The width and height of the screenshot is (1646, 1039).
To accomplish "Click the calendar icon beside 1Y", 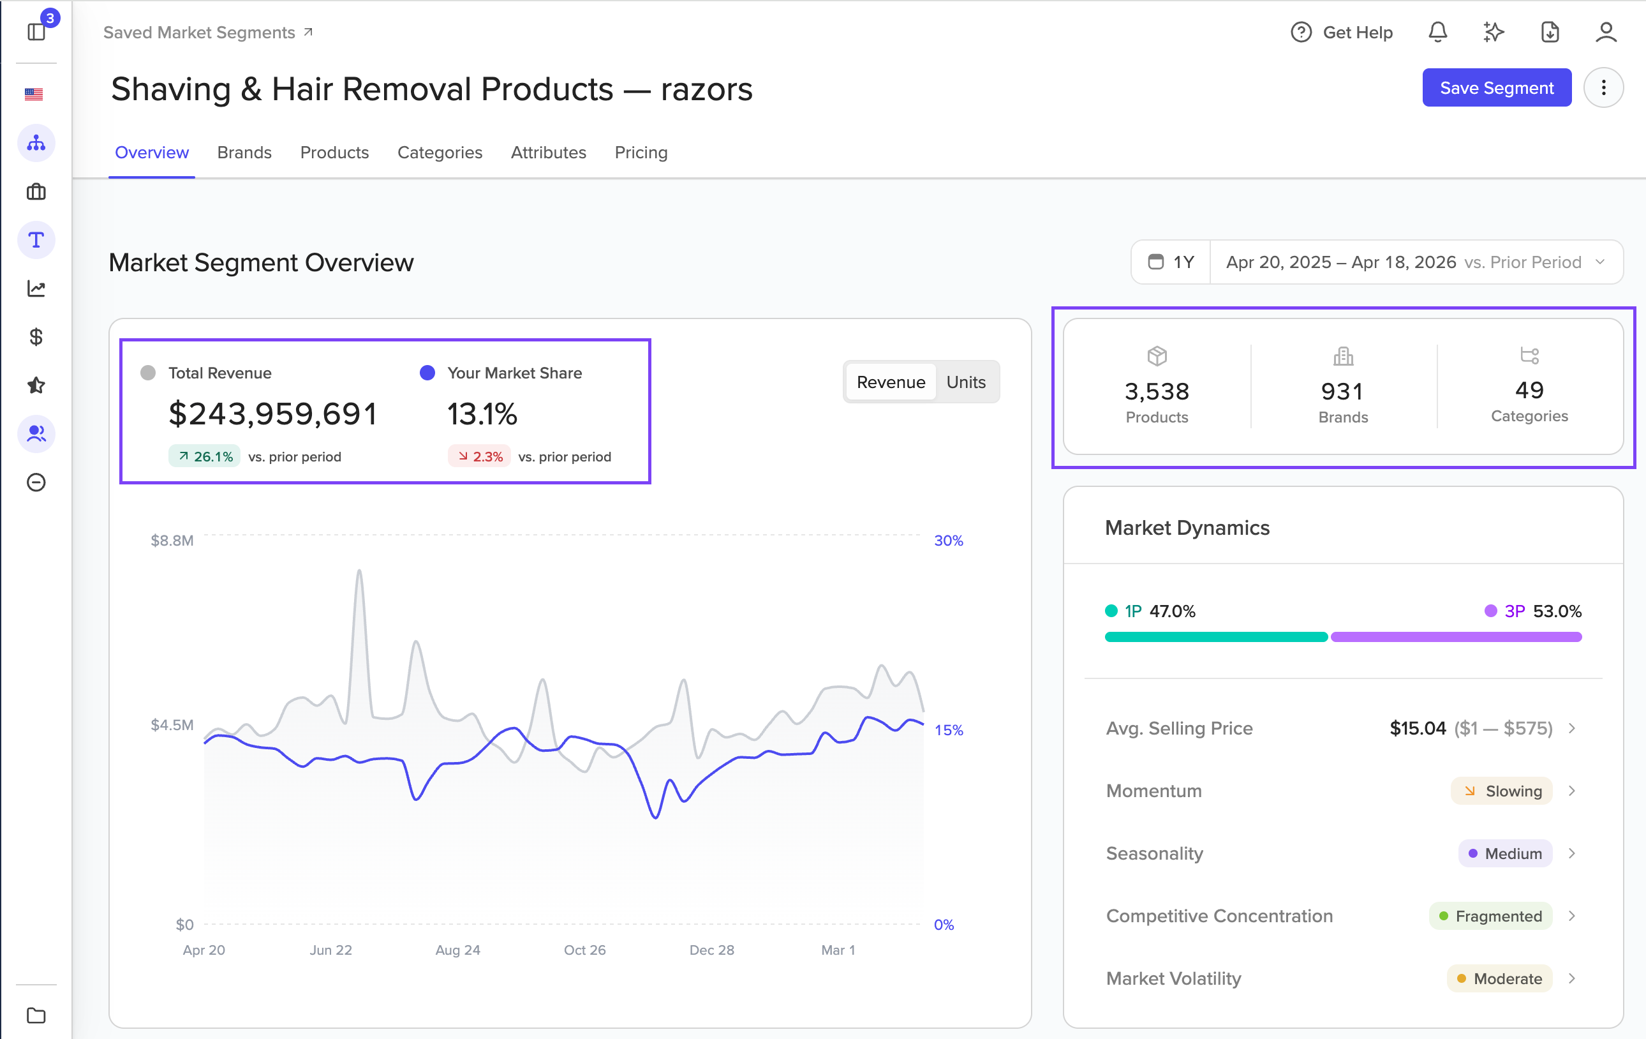I will [x=1156, y=262].
